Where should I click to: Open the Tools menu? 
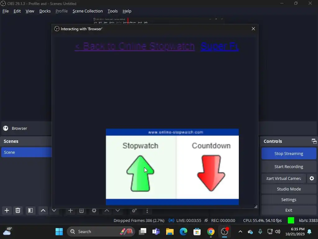tap(112, 11)
